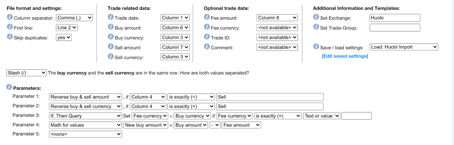The image size is (454, 145).
Task: Open the Column separator dropdown
Action: point(74,18)
